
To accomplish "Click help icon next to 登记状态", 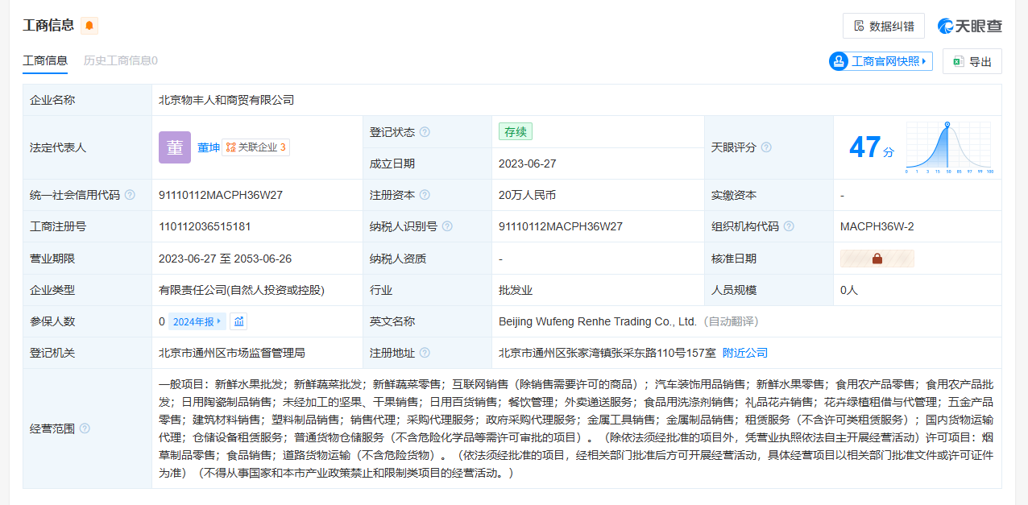I will tap(425, 132).
